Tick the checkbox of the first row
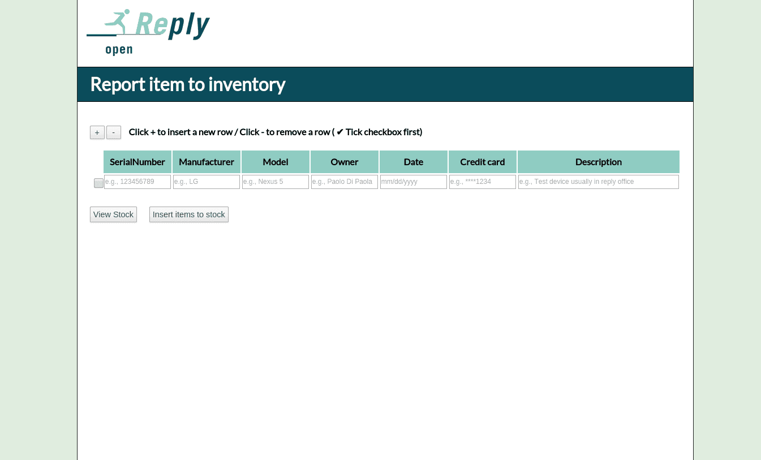The image size is (761, 460). [98, 183]
